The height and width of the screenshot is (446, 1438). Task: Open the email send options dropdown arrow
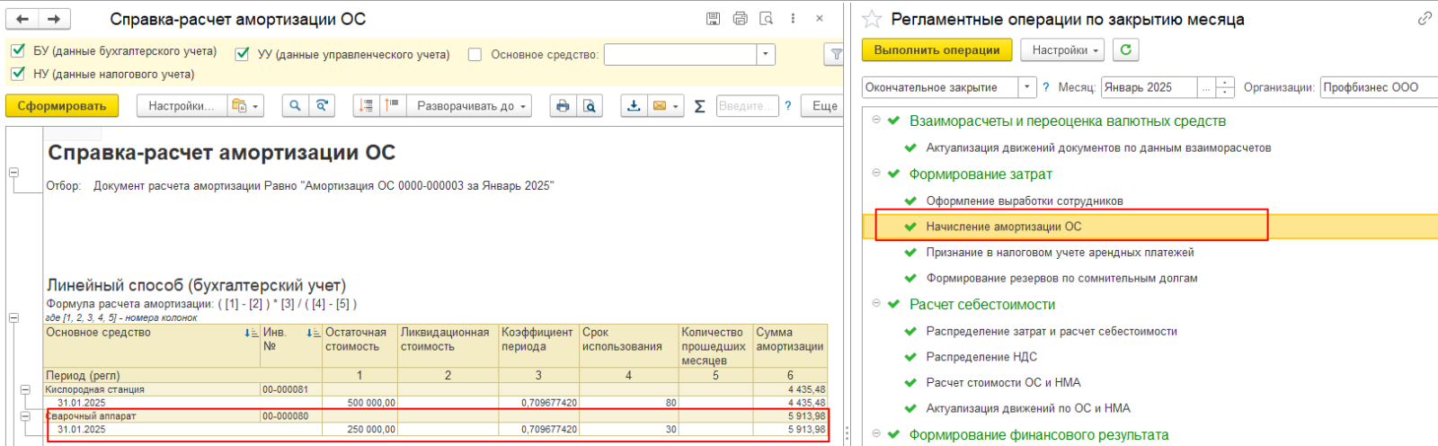(676, 106)
